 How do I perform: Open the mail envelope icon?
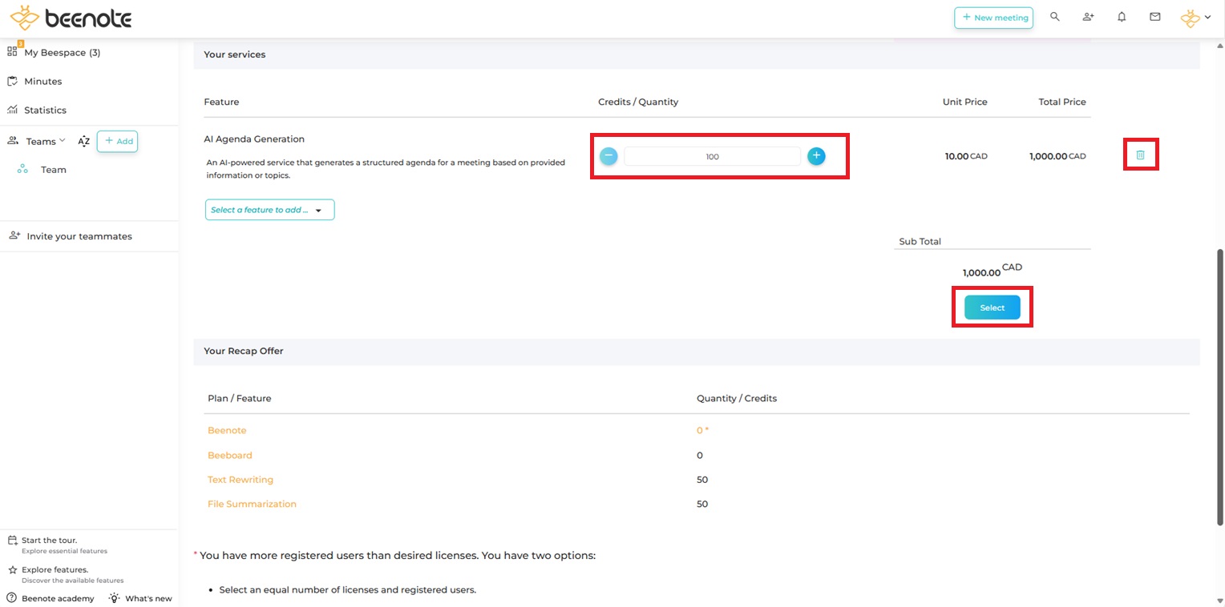(1155, 17)
